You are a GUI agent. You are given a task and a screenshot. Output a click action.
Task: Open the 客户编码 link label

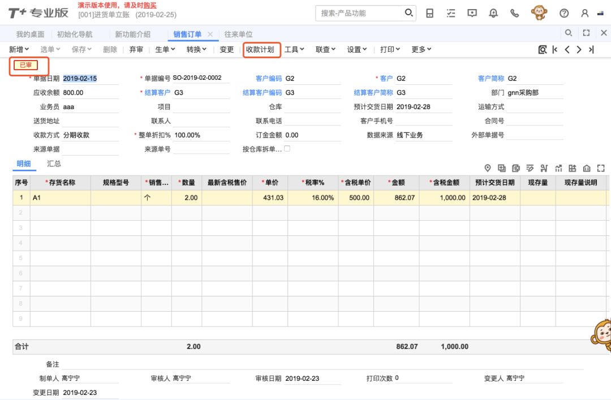coord(268,79)
